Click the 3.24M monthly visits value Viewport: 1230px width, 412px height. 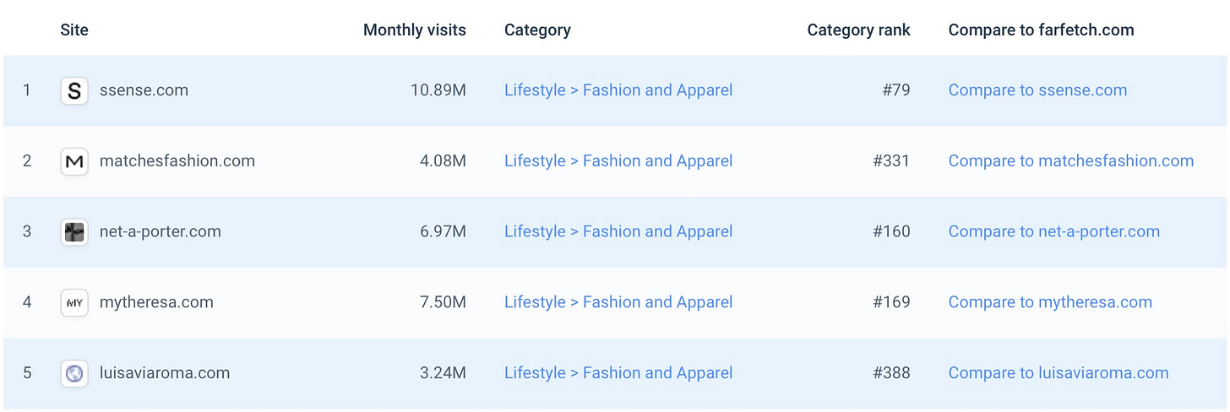click(x=443, y=373)
